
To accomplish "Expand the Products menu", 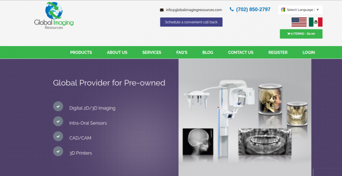I will coord(81,52).
